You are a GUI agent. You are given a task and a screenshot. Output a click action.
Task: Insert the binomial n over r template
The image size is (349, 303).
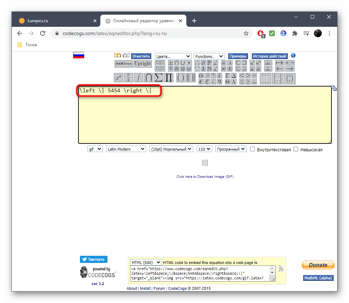[x=289, y=78]
